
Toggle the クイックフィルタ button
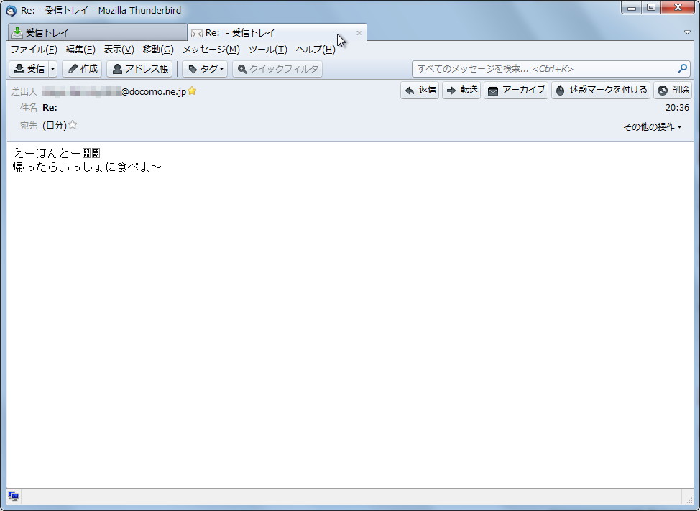coord(277,69)
